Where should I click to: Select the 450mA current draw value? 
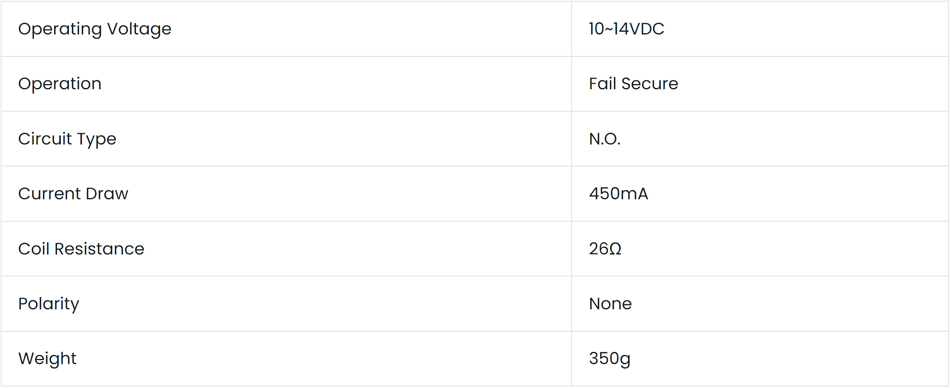tap(618, 194)
